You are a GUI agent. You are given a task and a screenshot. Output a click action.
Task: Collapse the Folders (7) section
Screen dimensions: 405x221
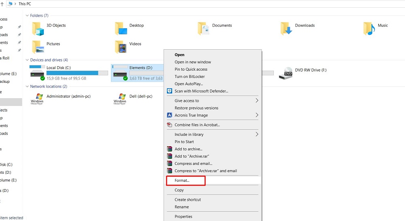coord(27,16)
